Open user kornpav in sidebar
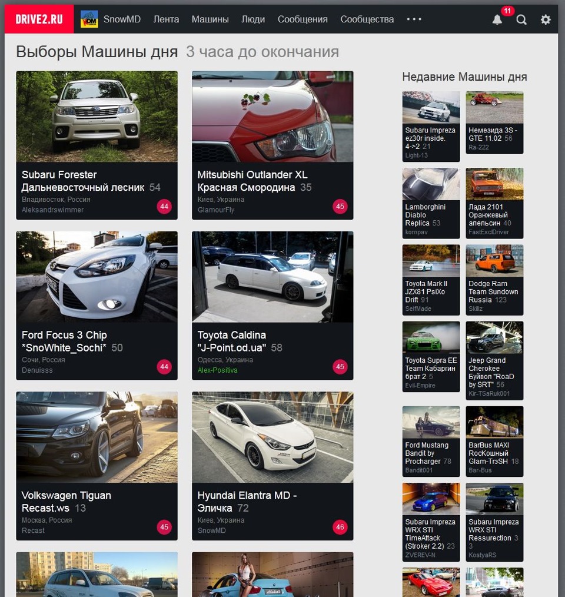 [416, 232]
